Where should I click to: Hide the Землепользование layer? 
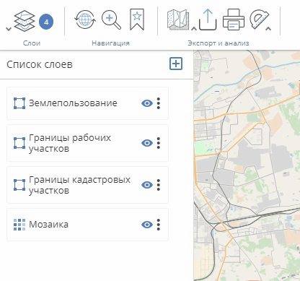(147, 103)
